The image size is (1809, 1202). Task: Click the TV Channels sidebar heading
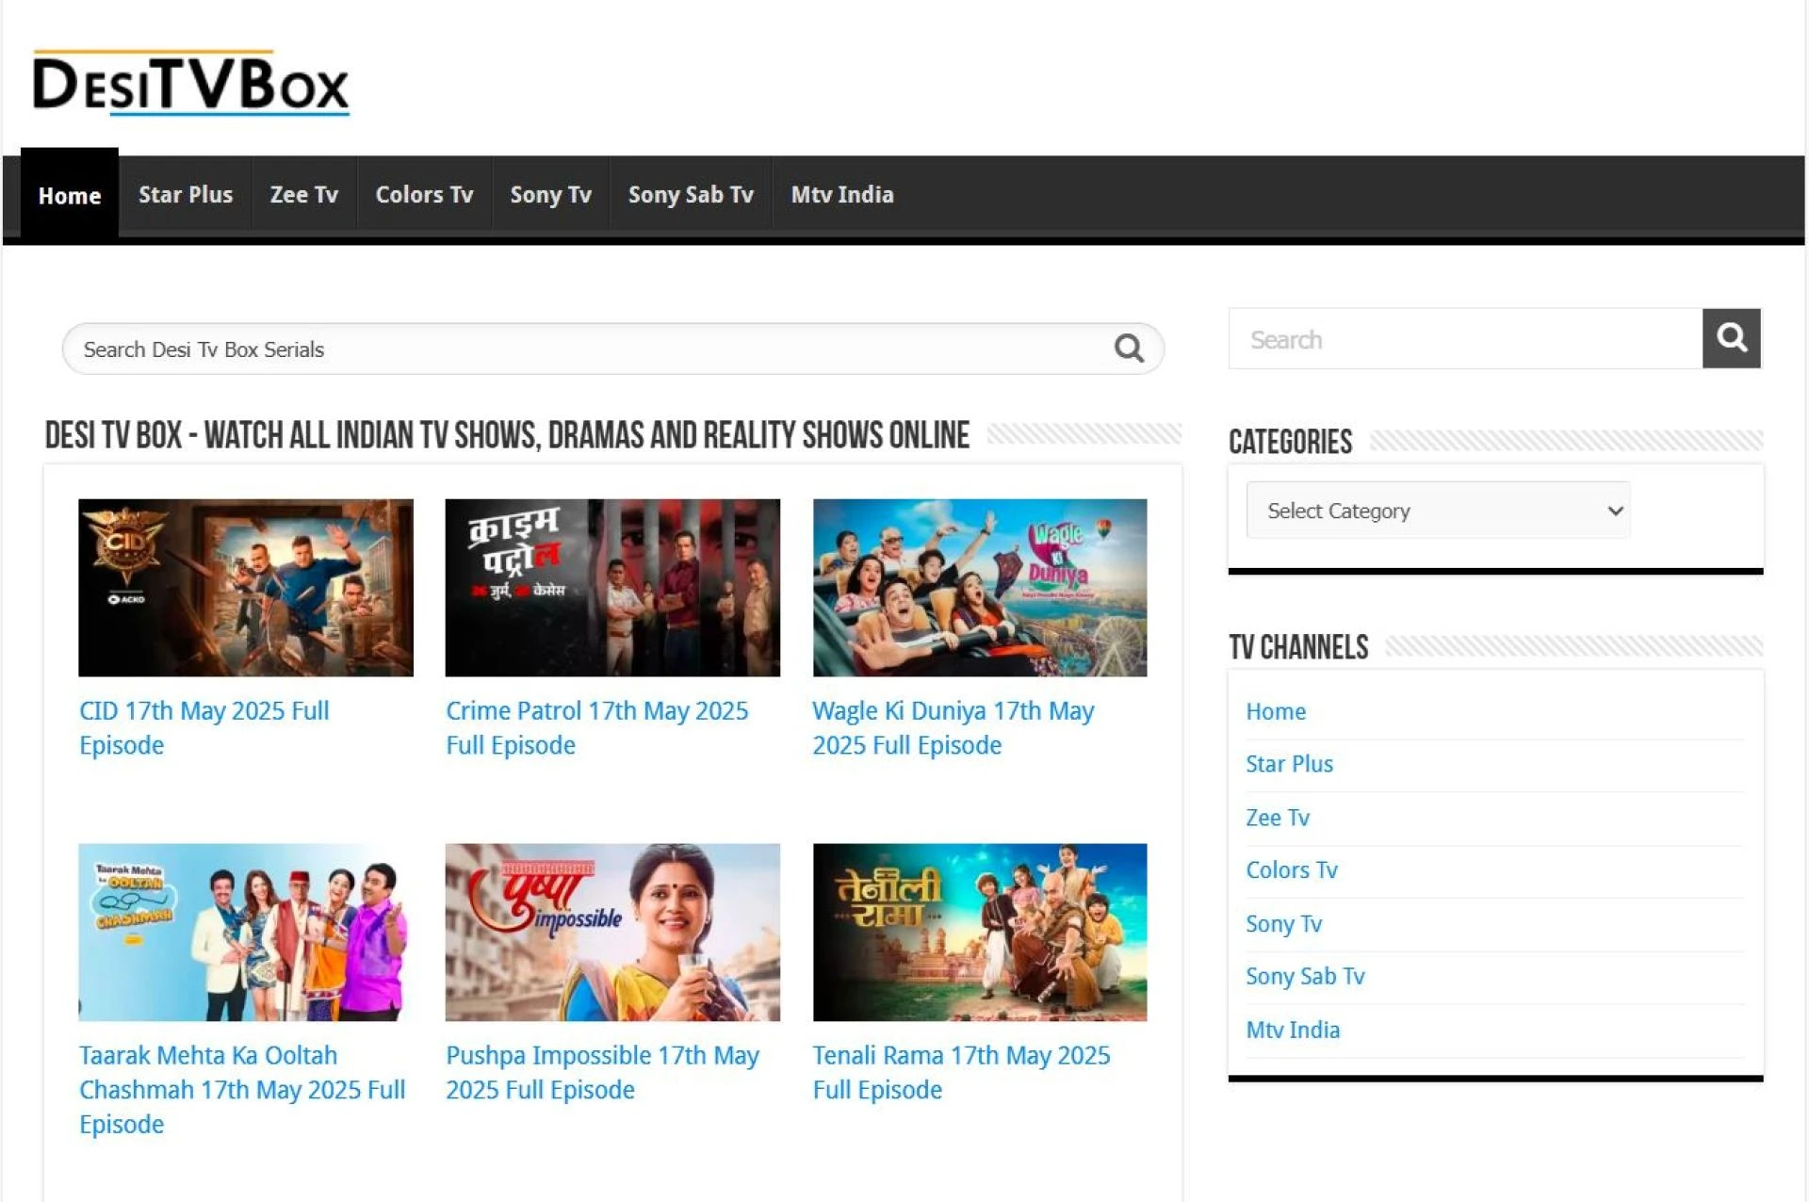pos(1298,647)
